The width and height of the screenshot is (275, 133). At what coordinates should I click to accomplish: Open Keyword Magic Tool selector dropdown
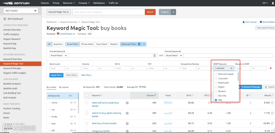pos(59,12)
